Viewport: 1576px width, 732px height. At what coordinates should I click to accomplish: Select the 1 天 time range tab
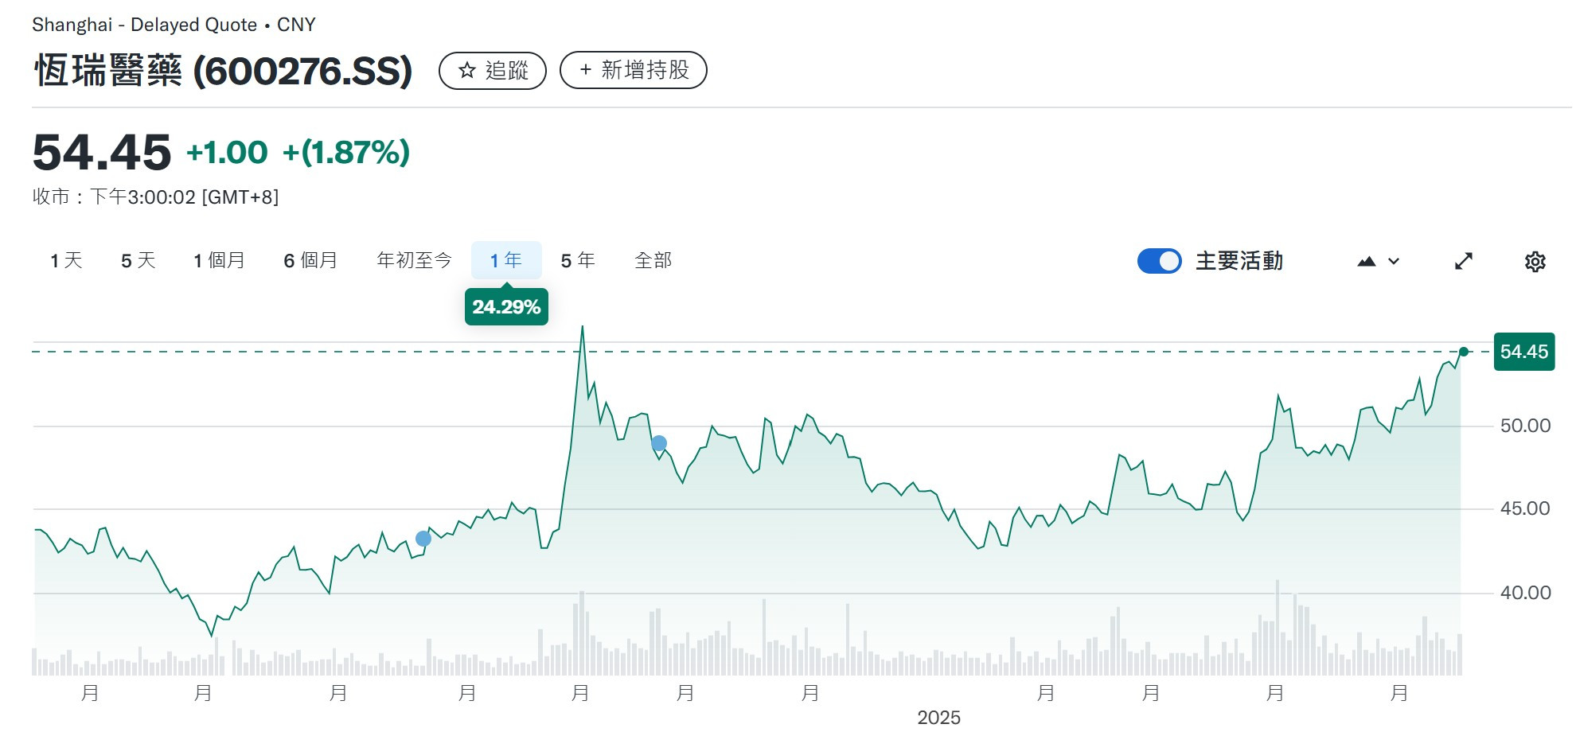click(66, 260)
